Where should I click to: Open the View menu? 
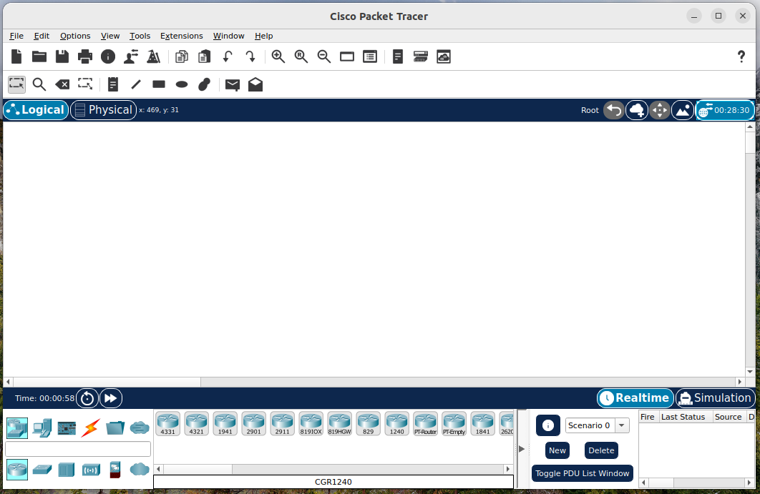point(110,36)
